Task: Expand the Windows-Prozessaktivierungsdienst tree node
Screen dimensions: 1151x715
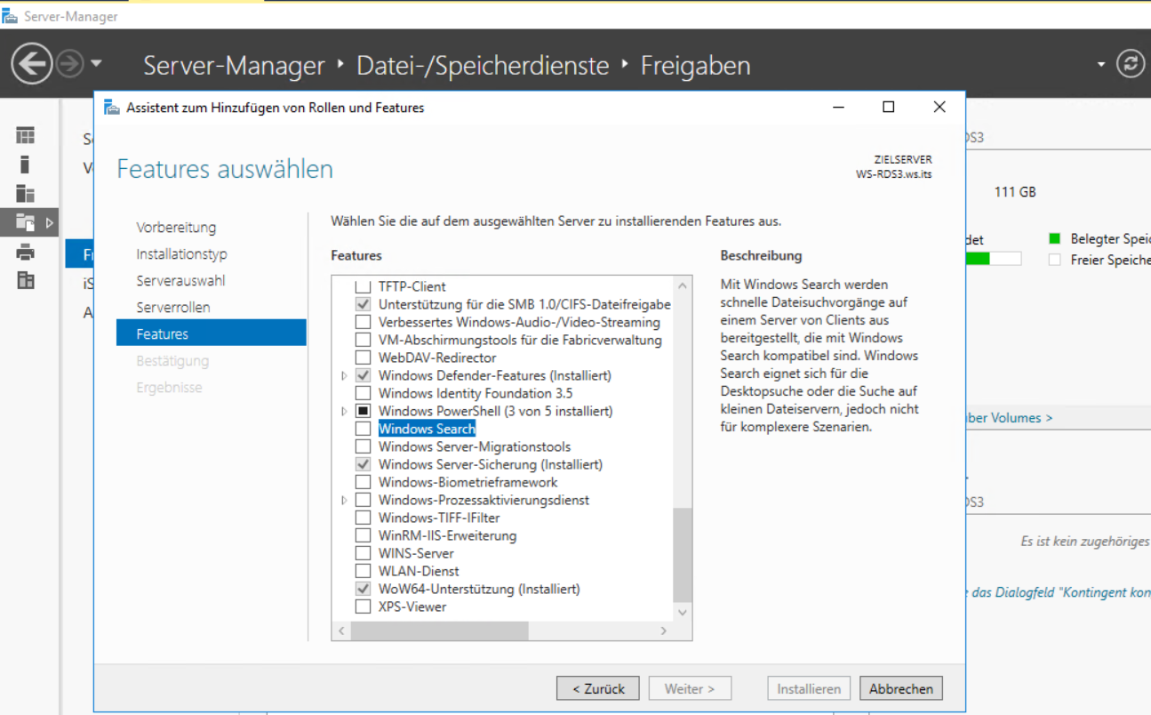Action: [x=345, y=500]
